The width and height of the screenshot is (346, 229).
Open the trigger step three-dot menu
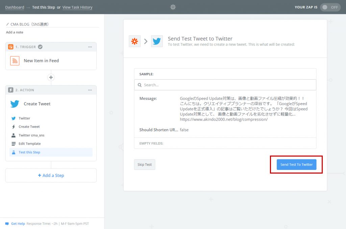[x=90, y=47]
